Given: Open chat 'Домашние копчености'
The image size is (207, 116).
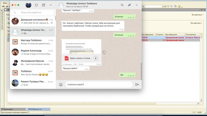Looking at the screenshot, I should (33, 21).
